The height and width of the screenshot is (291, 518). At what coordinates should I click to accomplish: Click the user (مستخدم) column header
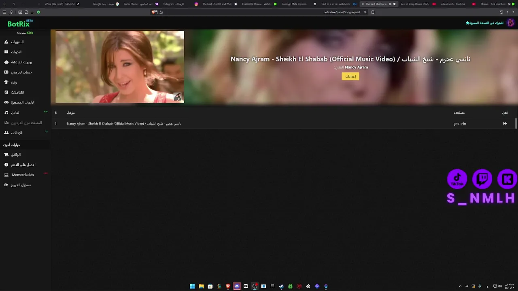(459, 113)
